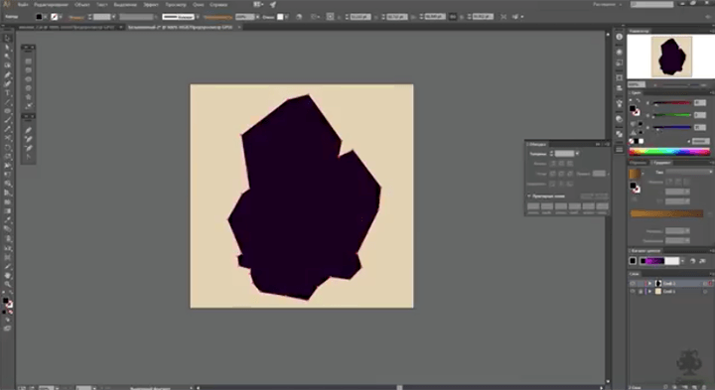Pick the Polygon tool in floating shapes panel
715x390 pixels.
[x=28, y=88]
